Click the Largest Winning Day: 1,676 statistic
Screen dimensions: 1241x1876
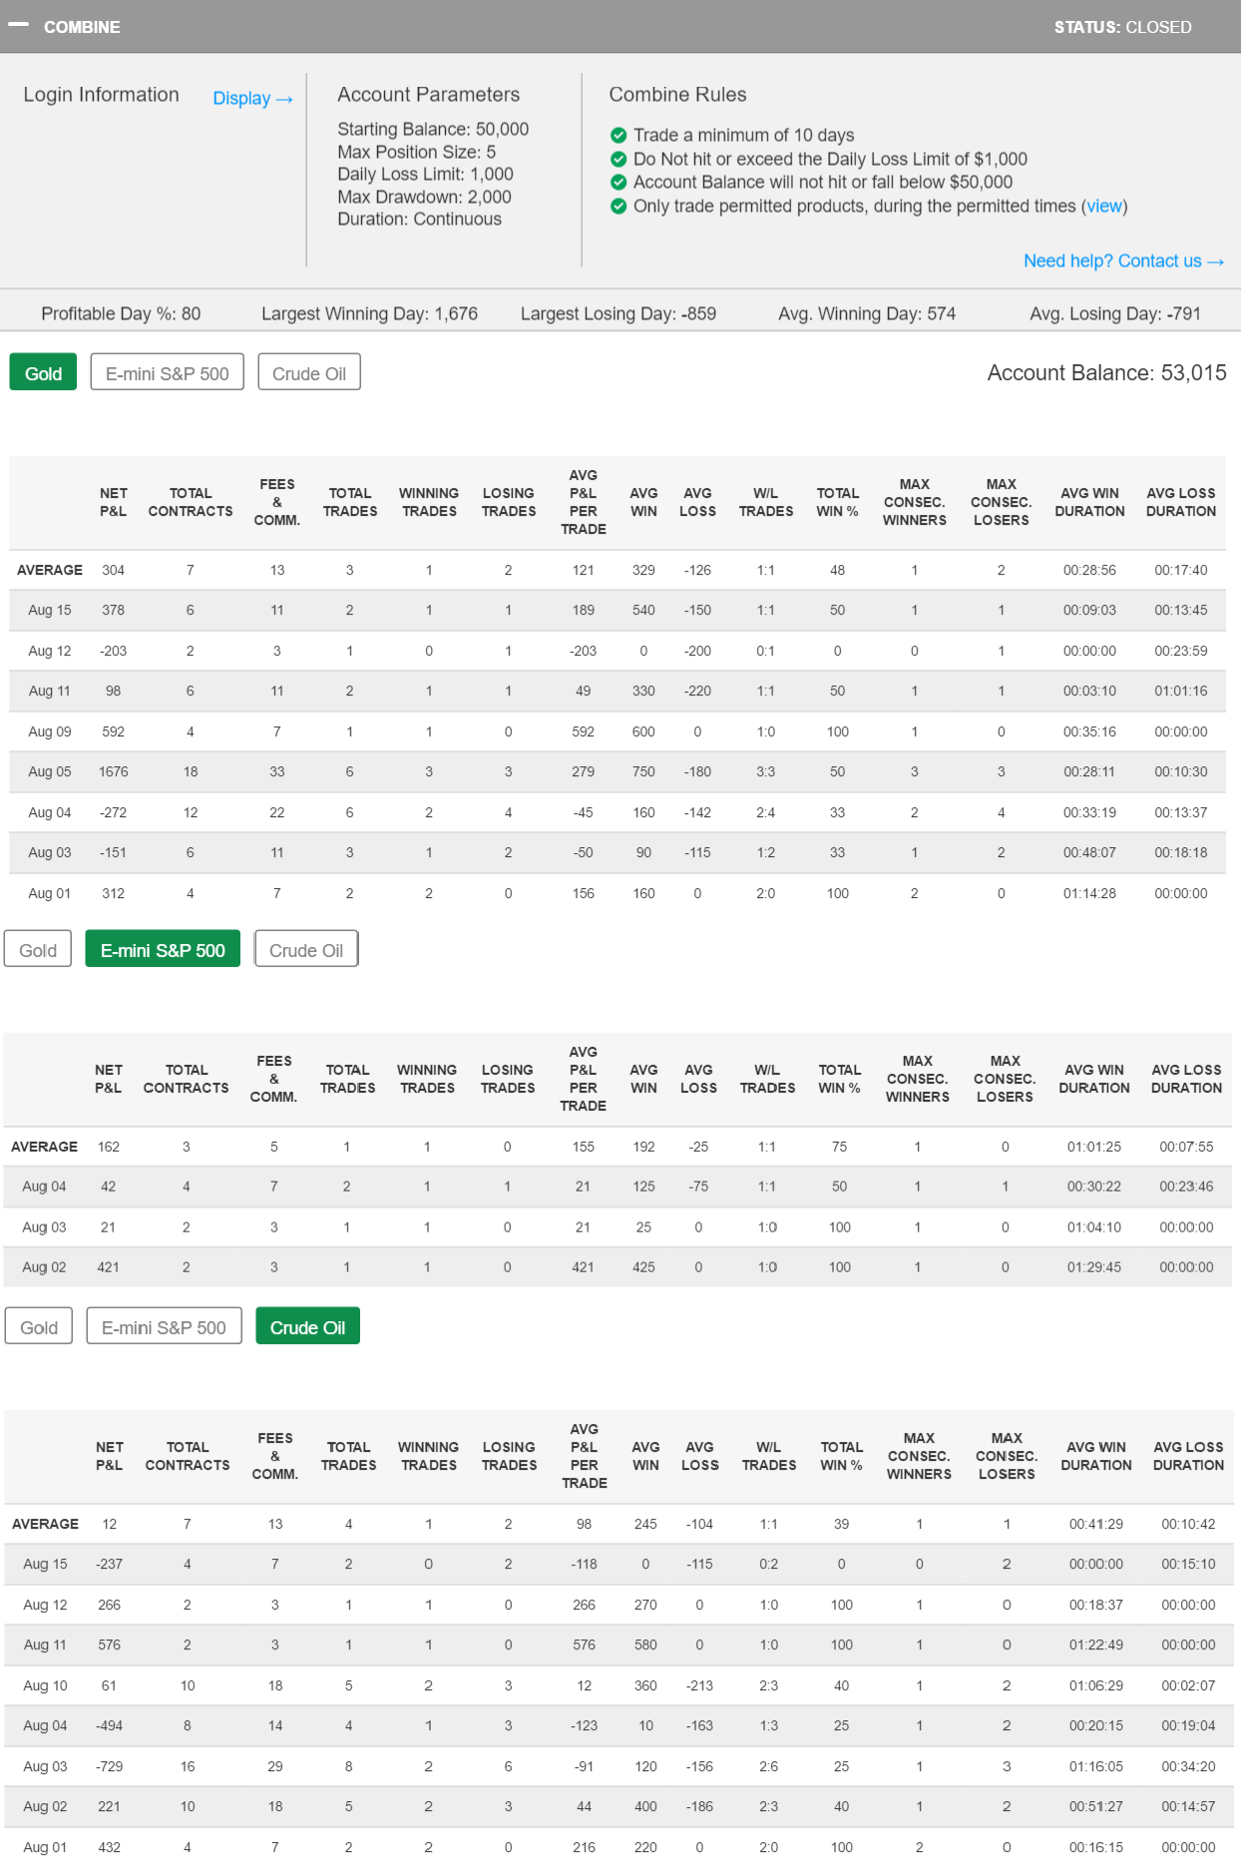pos(369,313)
